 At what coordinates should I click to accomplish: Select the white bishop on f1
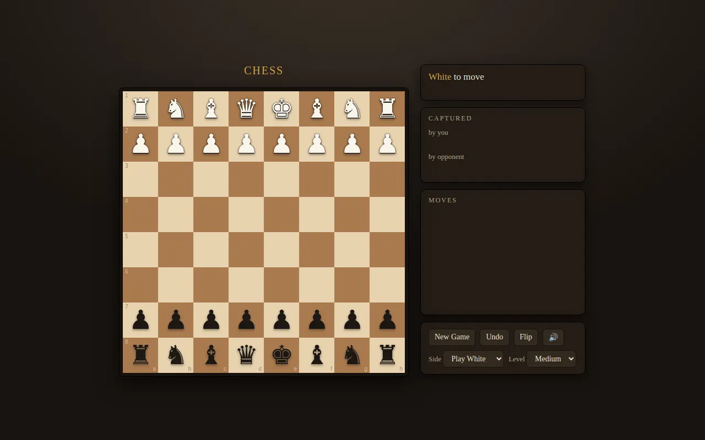tap(317, 109)
